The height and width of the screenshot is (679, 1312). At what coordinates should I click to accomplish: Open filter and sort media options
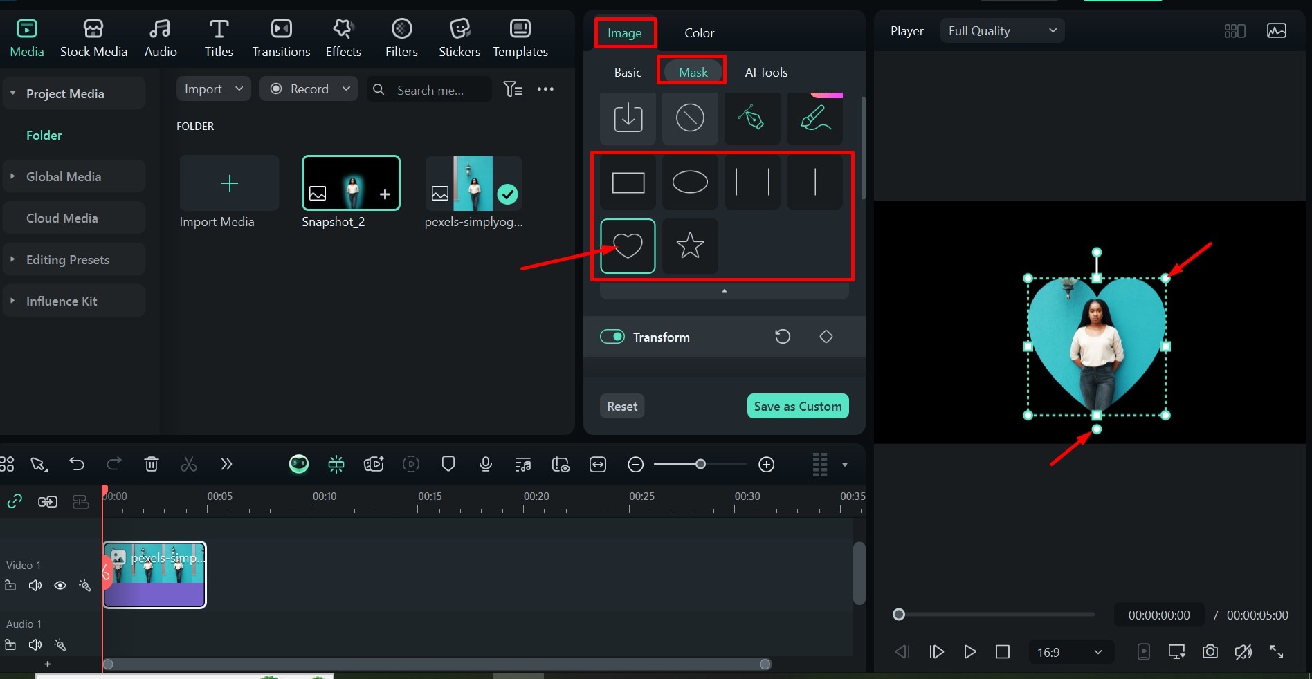pos(513,89)
